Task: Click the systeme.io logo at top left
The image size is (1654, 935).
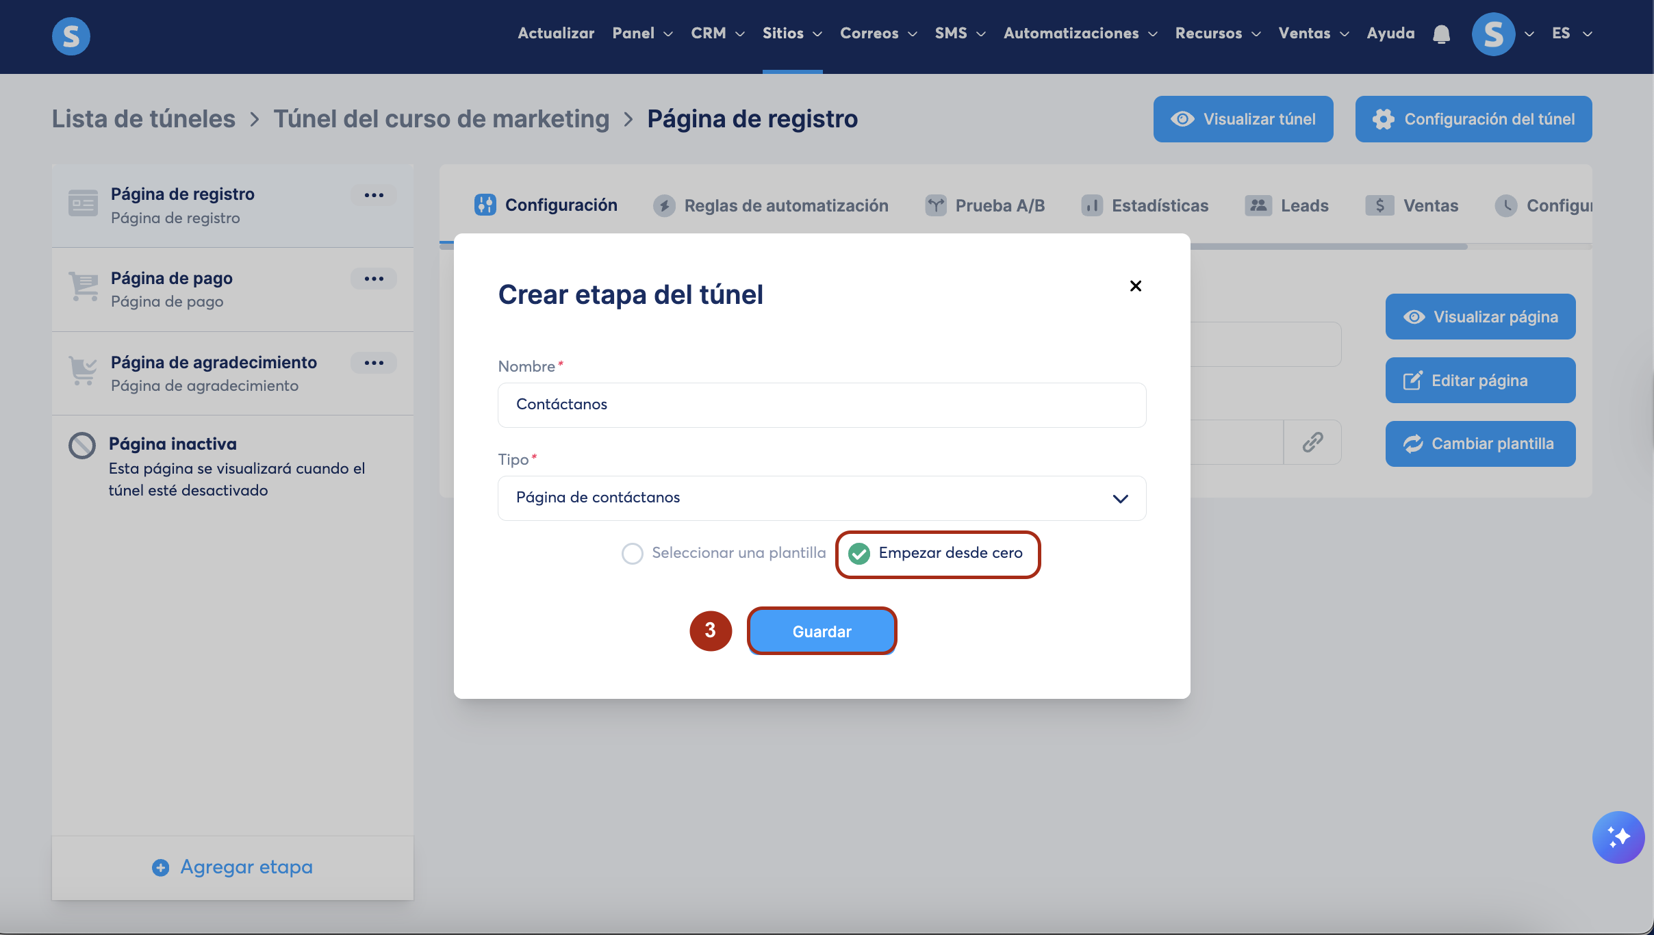Action: pyautogui.click(x=71, y=36)
